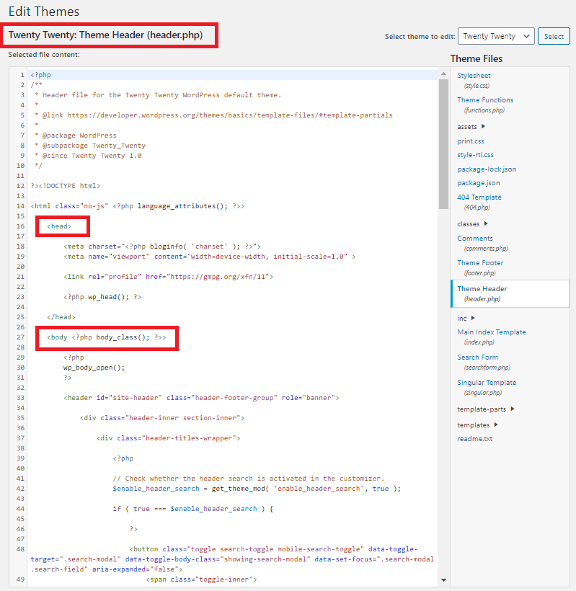Open the readme.txt file

click(474, 439)
